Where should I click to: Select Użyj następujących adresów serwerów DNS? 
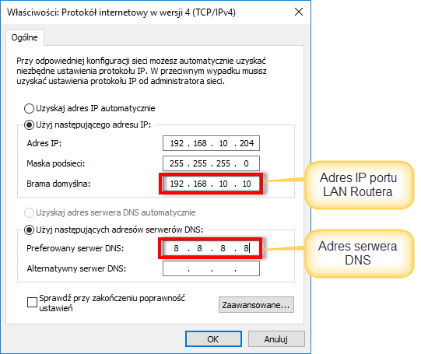29,230
